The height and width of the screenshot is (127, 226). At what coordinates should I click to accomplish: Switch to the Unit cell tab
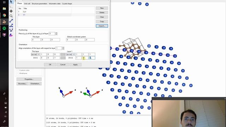point(27,4)
